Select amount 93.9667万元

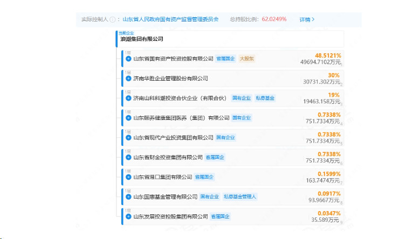tap(324, 200)
